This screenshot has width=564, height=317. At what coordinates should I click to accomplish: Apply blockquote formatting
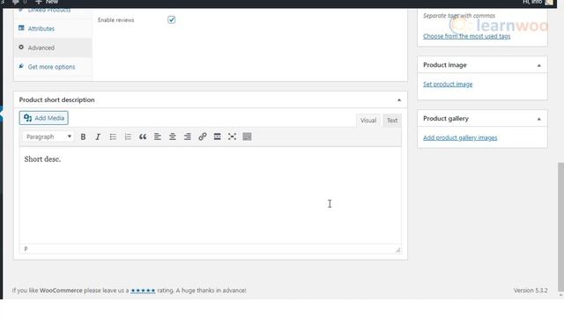(x=143, y=136)
